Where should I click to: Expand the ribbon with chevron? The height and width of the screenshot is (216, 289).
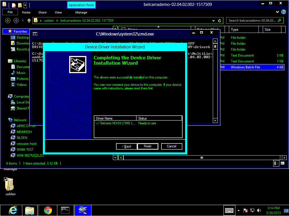coord(277,12)
